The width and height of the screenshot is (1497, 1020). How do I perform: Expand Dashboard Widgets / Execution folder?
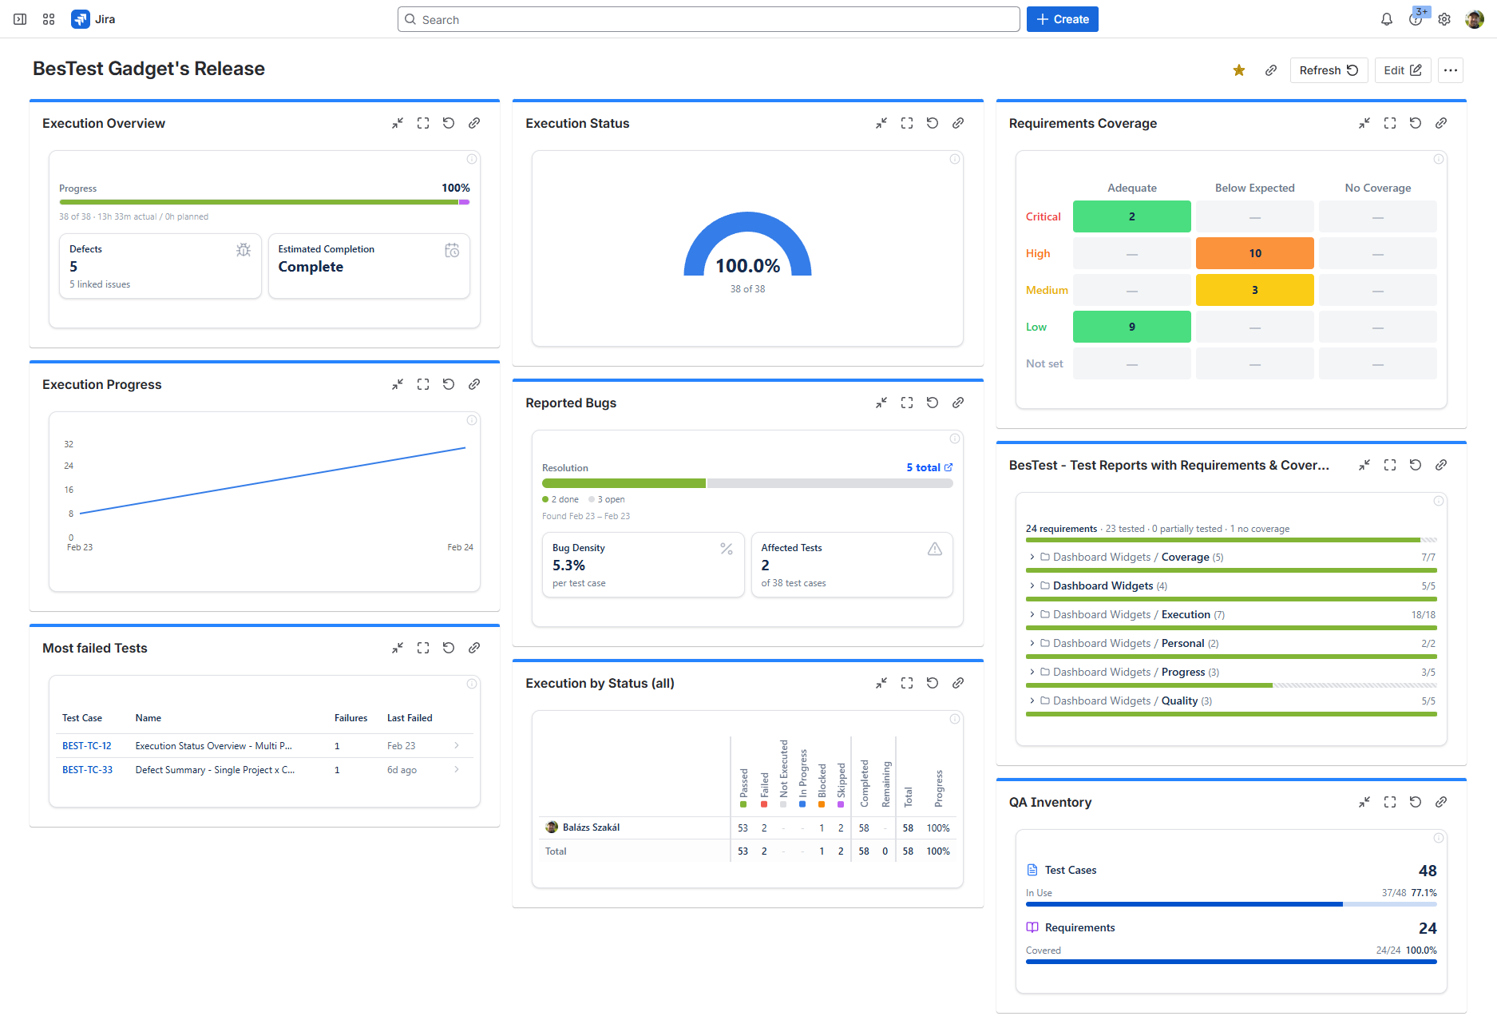click(x=1032, y=614)
